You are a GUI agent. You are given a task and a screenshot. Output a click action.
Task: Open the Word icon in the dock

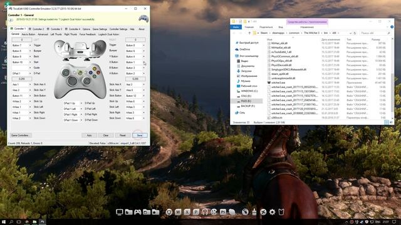coord(178,212)
